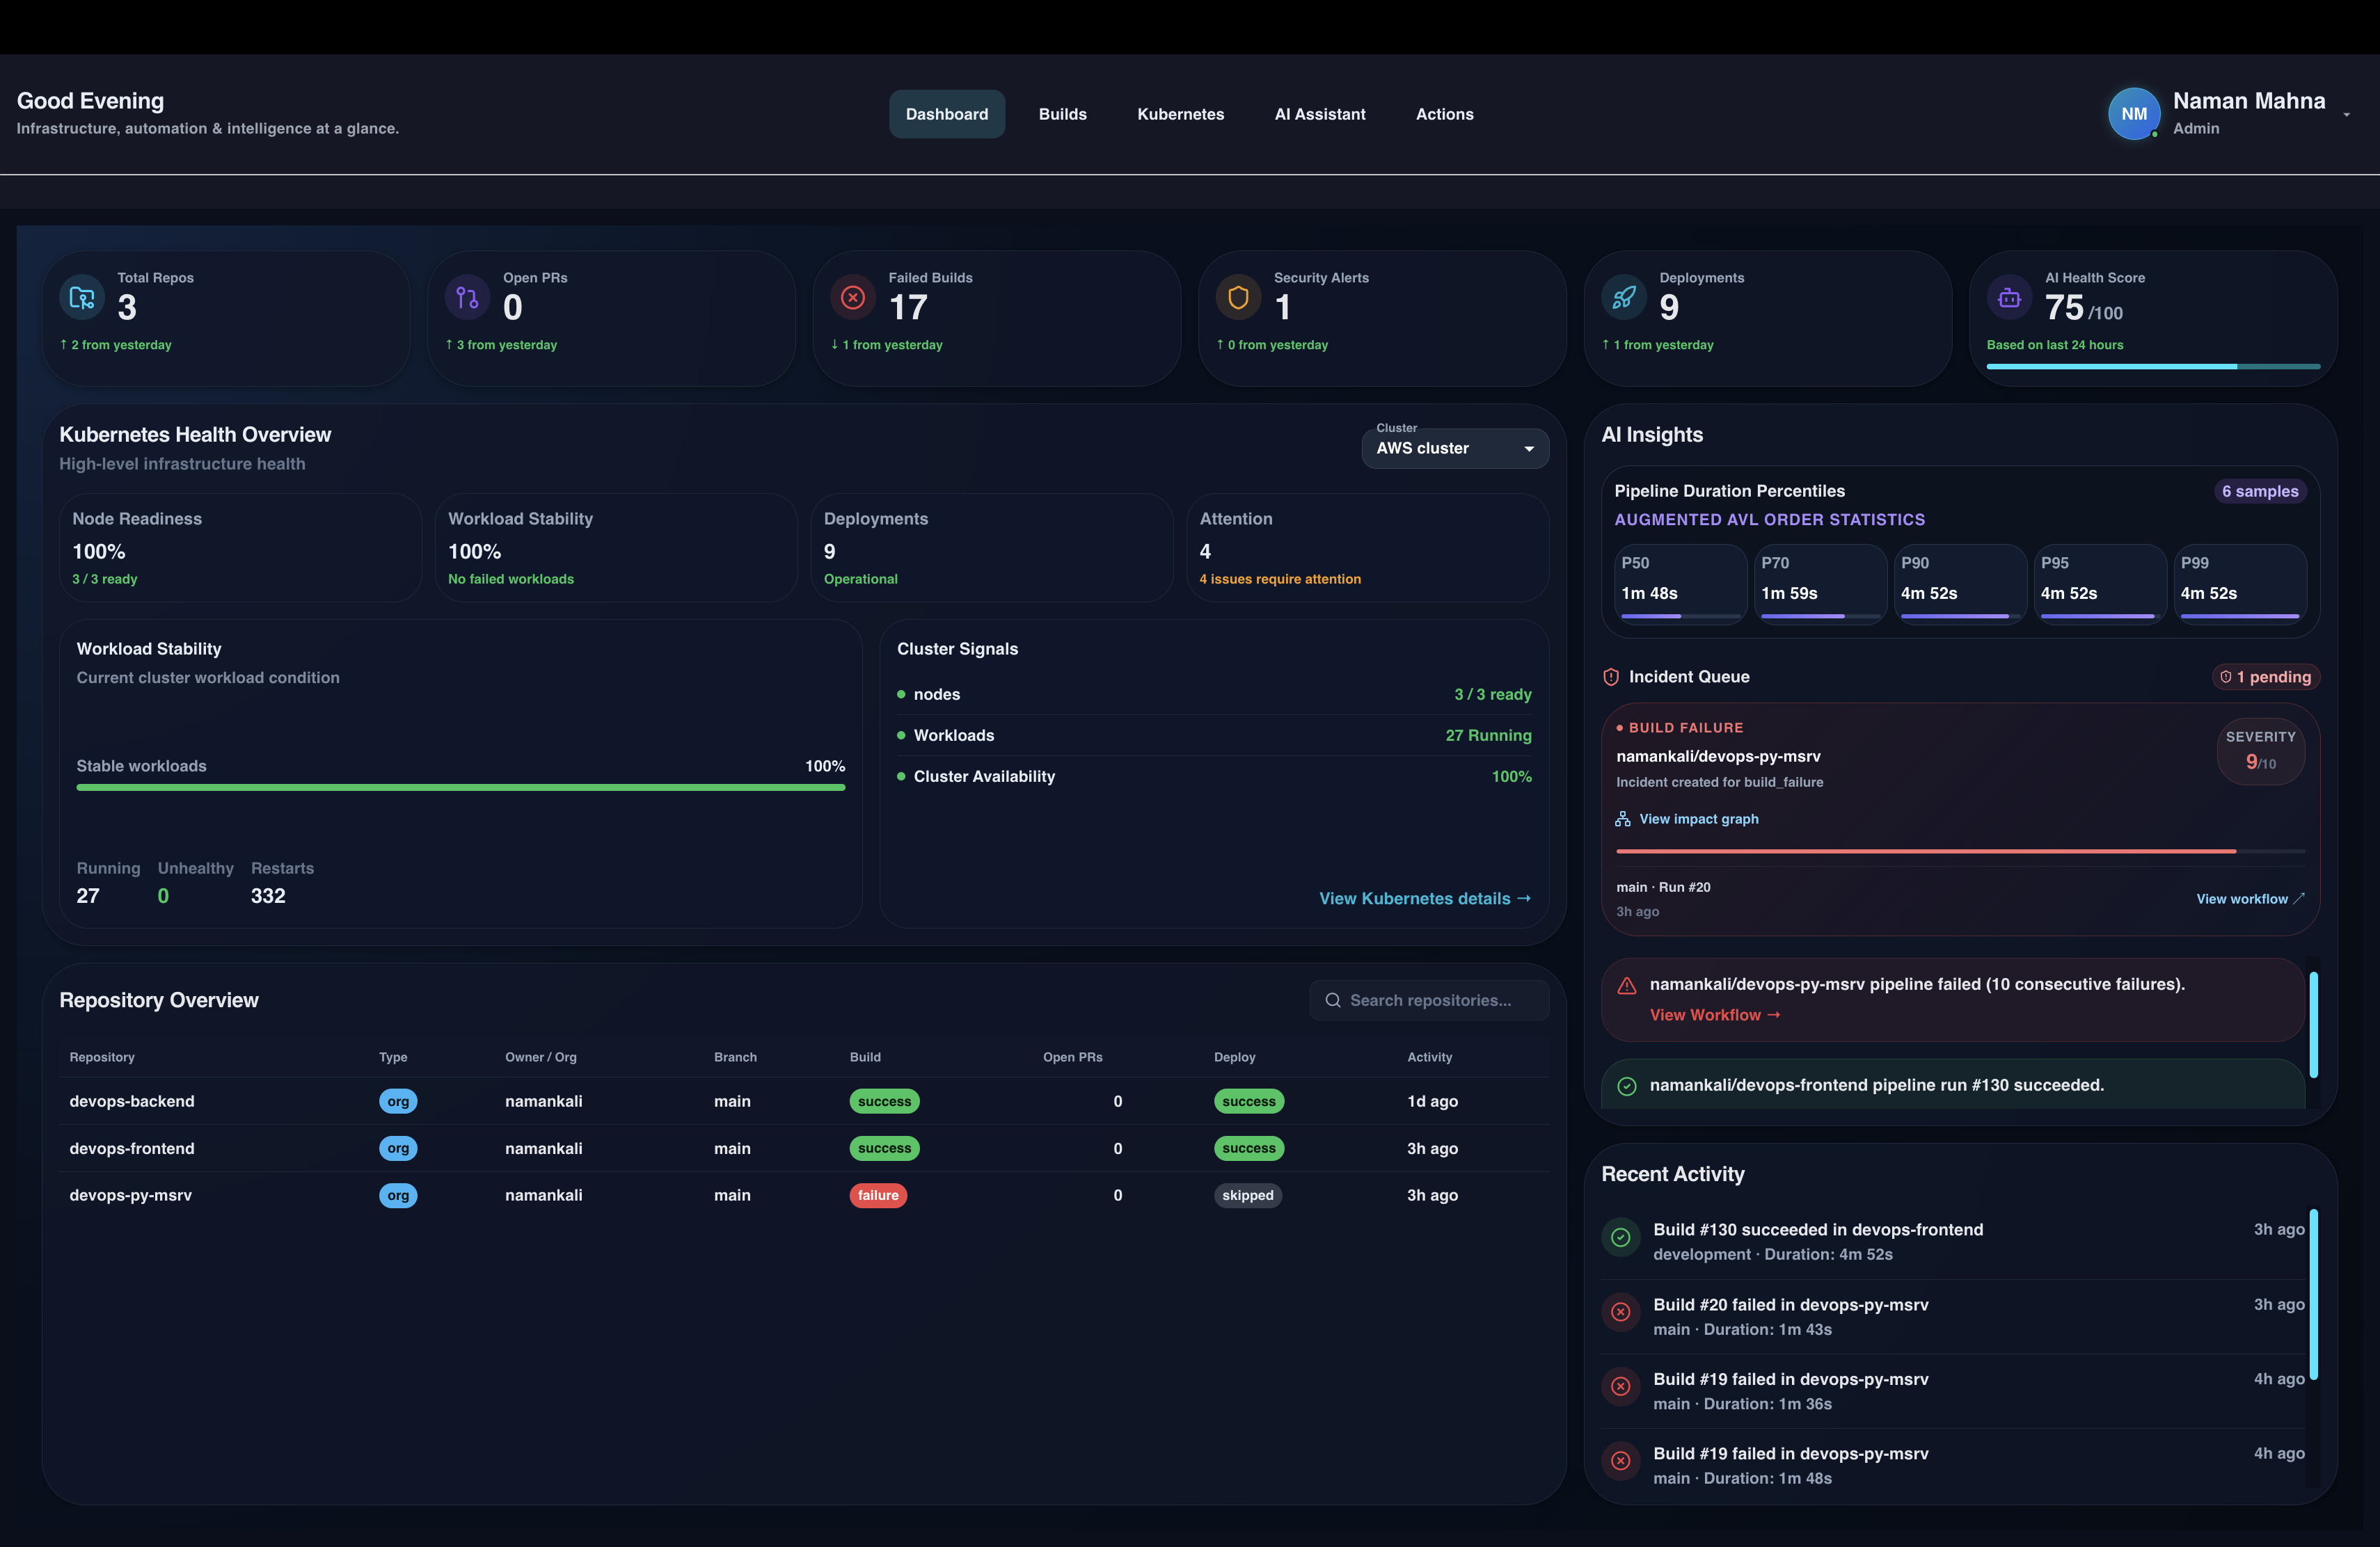Click the failed icon beside Build #20 activity
Viewport: 2380px width, 1547px height.
coord(1621,1312)
